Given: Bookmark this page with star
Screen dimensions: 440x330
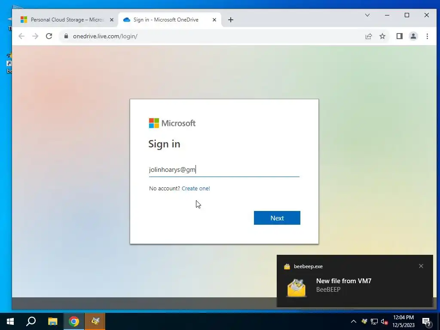Looking at the screenshot, I should tap(382, 36).
